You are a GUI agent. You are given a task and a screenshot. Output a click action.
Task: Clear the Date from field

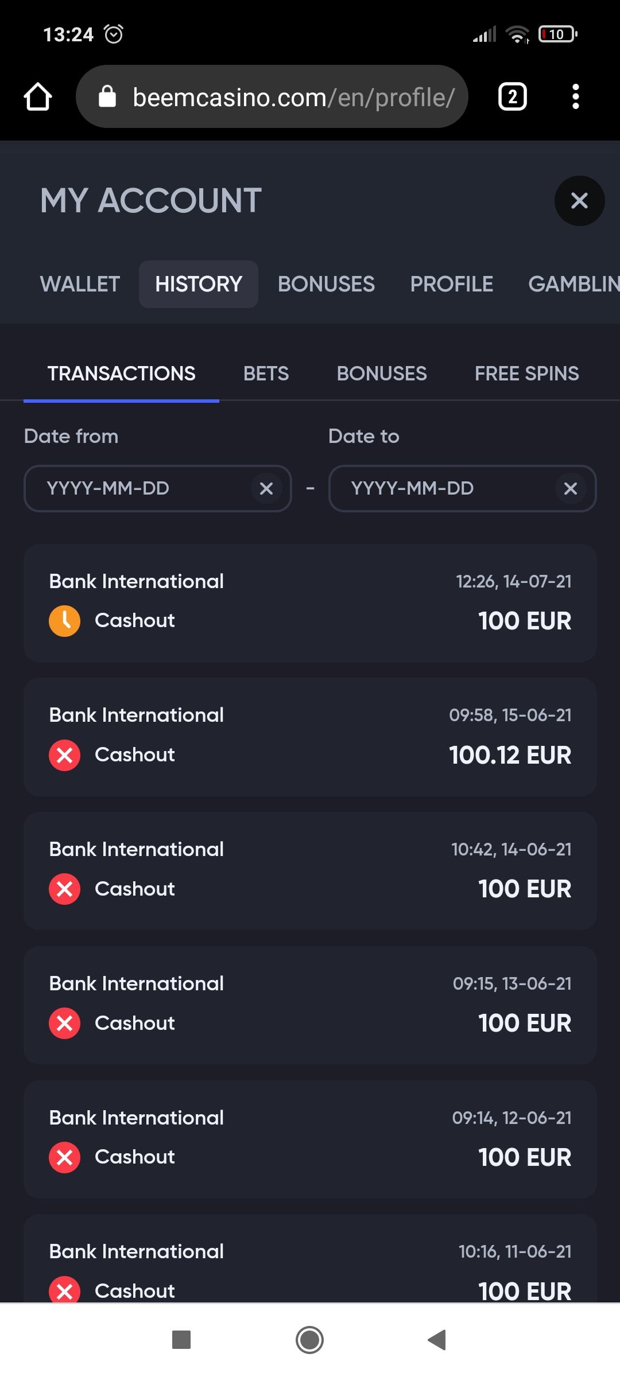(x=266, y=489)
